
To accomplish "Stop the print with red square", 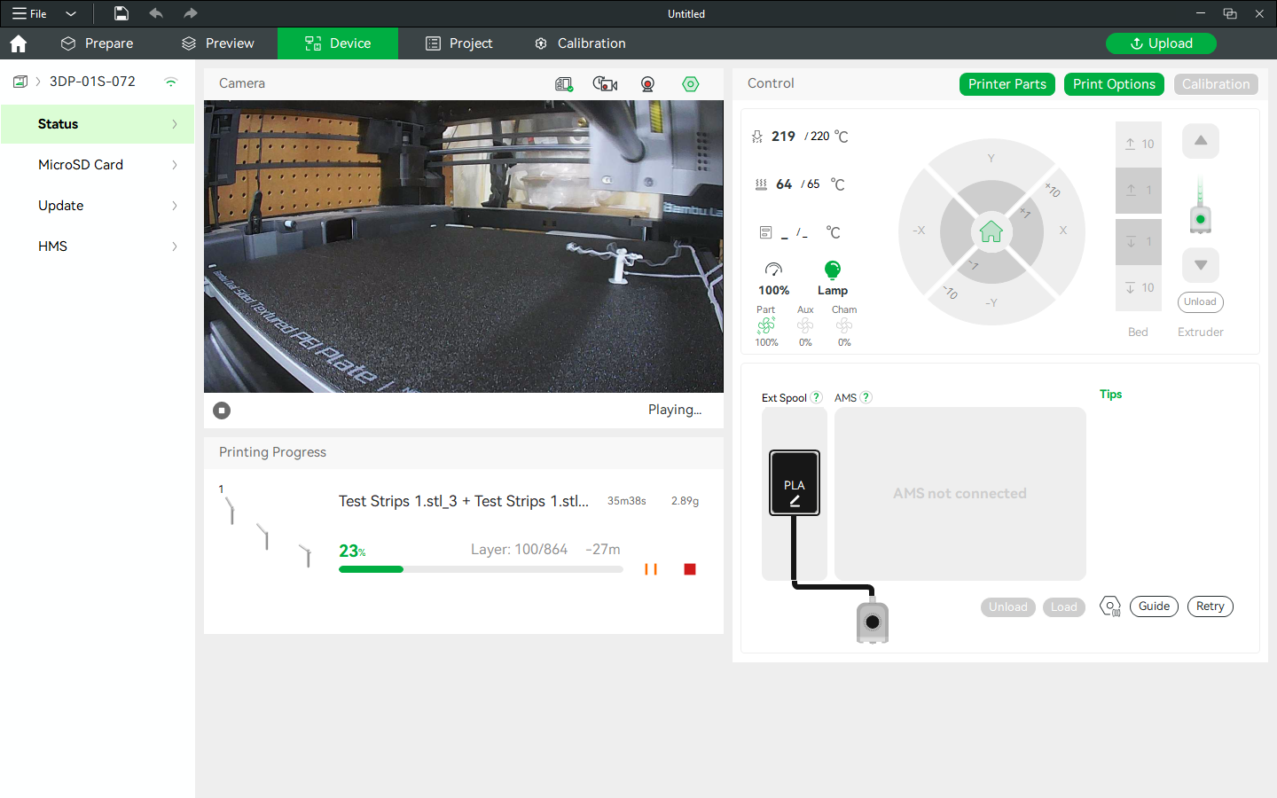I will [x=690, y=569].
